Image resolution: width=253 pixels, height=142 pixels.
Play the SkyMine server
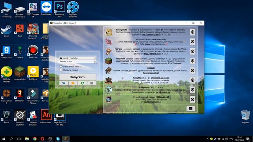(193, 90)
